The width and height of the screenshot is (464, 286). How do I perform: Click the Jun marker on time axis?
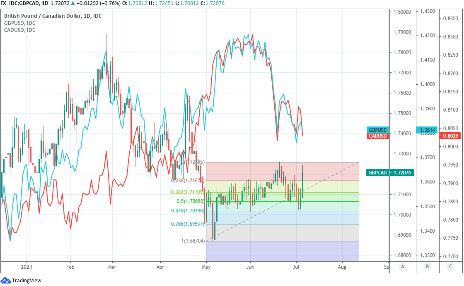[250, 267]
